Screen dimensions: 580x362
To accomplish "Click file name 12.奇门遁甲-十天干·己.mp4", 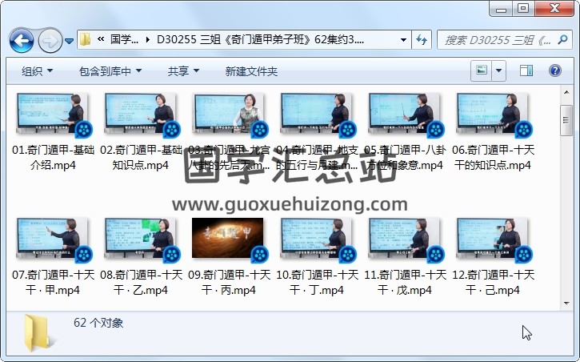I will point(493,283).
